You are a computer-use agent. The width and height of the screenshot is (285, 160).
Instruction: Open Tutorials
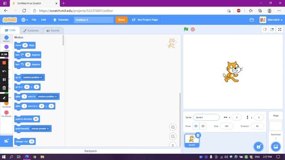[x=61, y=20]
